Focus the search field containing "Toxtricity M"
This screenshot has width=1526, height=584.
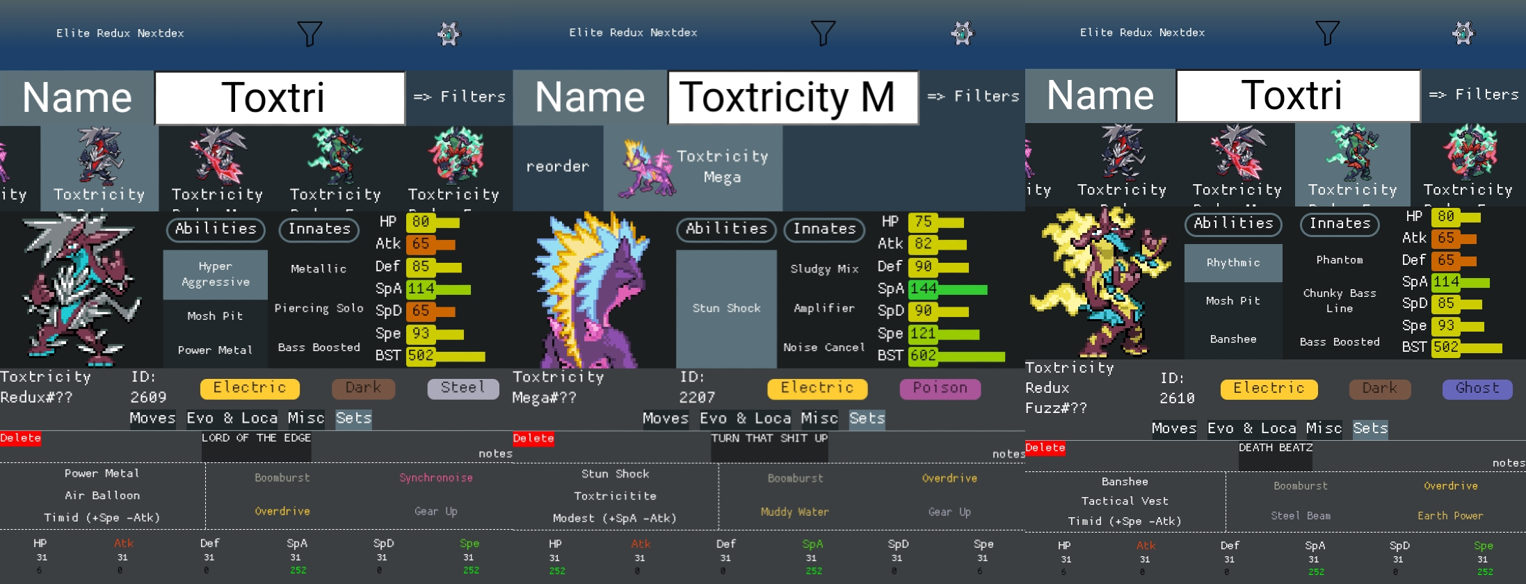pyautogui.click(x=793, y=97)
